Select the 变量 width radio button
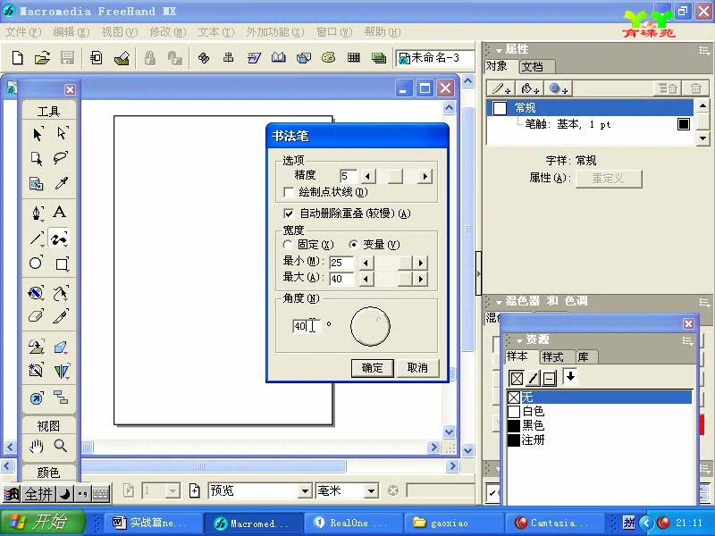 click(353, 245)
